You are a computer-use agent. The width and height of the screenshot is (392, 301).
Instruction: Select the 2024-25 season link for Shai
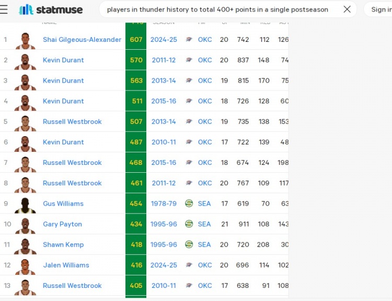click(164, 40)
